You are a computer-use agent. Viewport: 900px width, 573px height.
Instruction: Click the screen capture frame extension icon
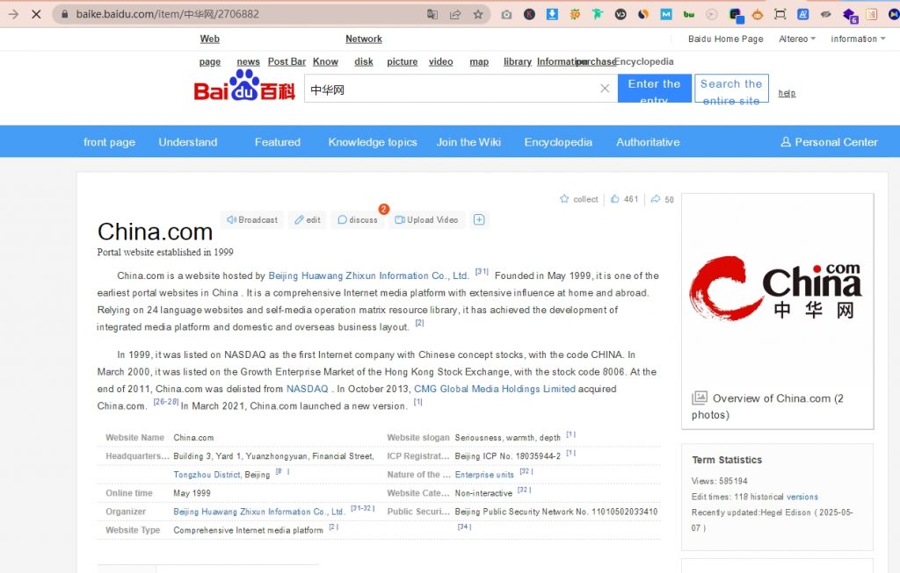(x=780, y=14)
